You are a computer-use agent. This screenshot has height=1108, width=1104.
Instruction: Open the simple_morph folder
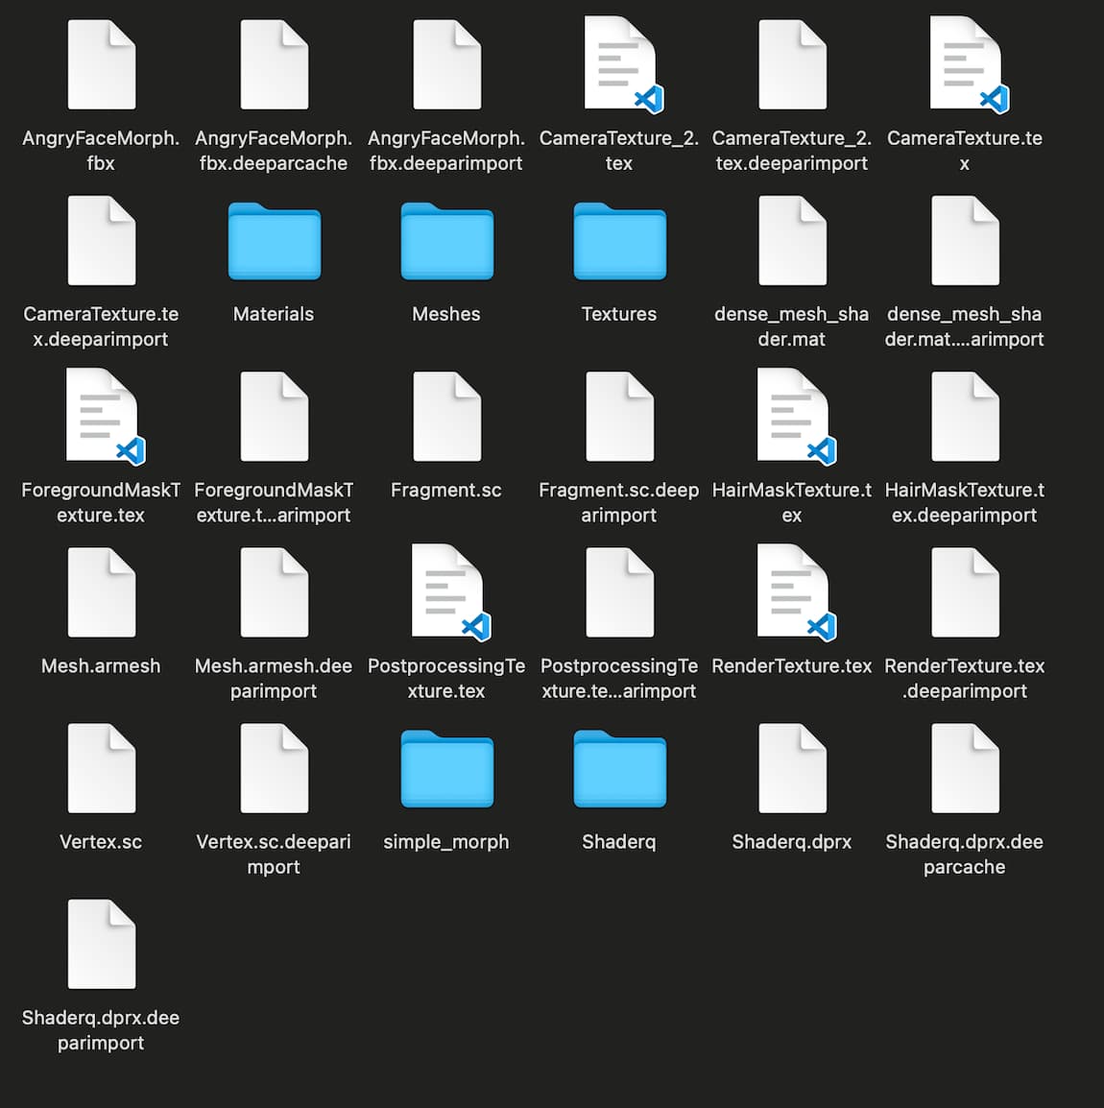pos(446,769)
